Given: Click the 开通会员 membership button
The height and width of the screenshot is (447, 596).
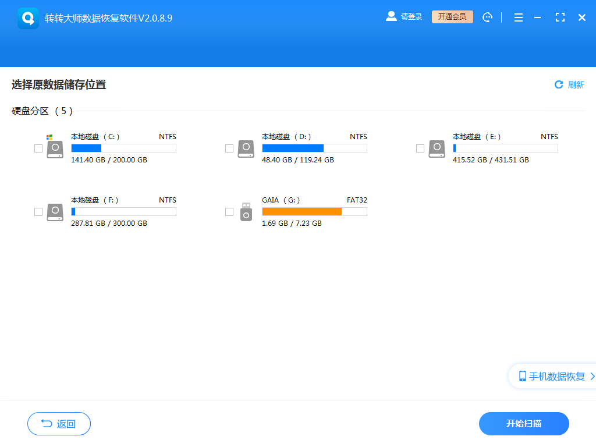Looking at the screenshot, I should pos(452,16).
